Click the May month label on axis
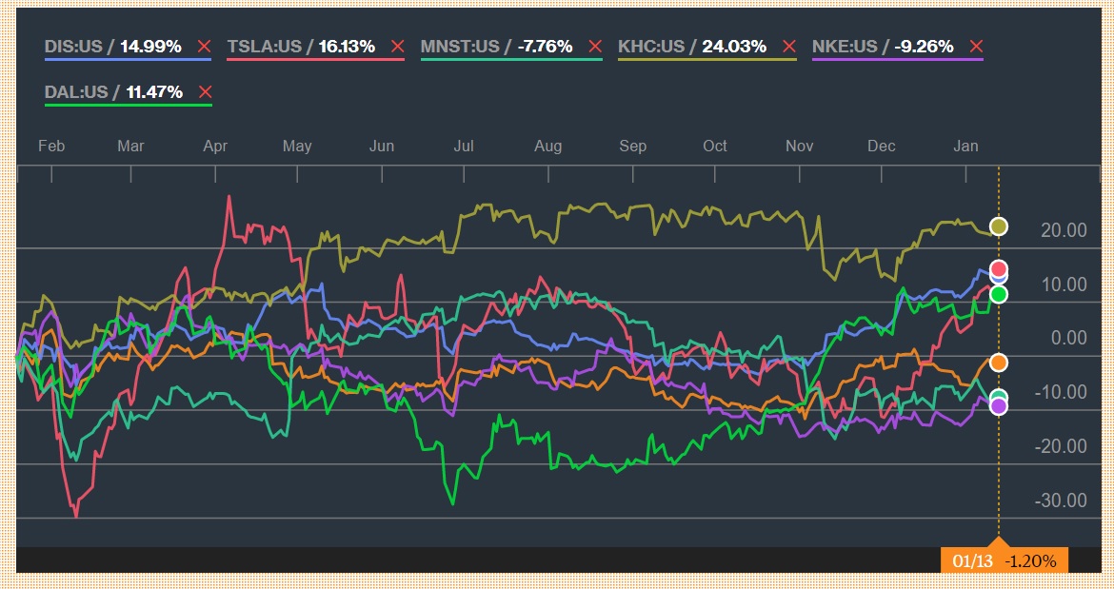 [297, 147]
